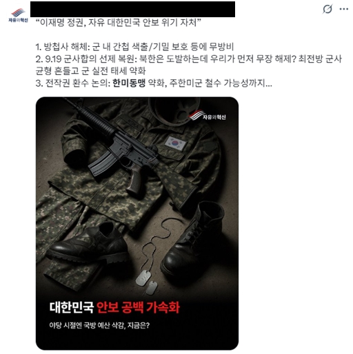Screen dimensions: 353x354
Task: Click the helmet at top of image
Action: (174, 109)
